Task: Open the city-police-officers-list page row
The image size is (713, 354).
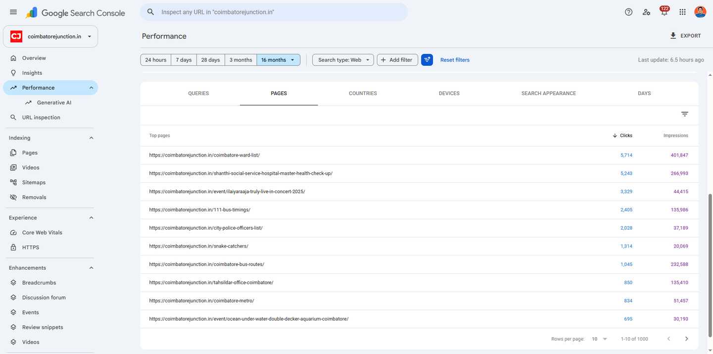Action: [x=419, y=228]
